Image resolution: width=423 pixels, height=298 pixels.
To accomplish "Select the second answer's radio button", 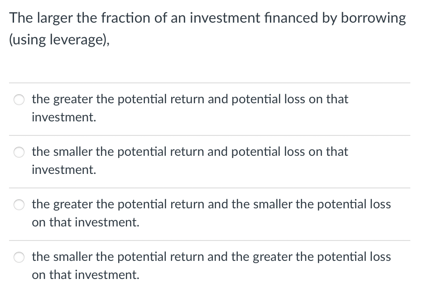I will pos(19,152).
